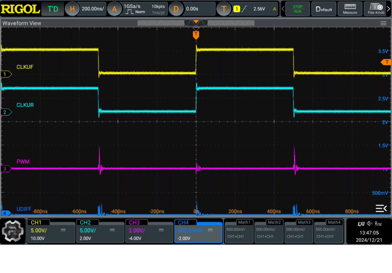Change CH3 2.00V/ vertical scale

tap(137, 230)
